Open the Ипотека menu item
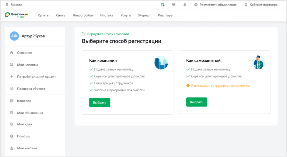This screenshot has height=157, width=287. [106, 15]
